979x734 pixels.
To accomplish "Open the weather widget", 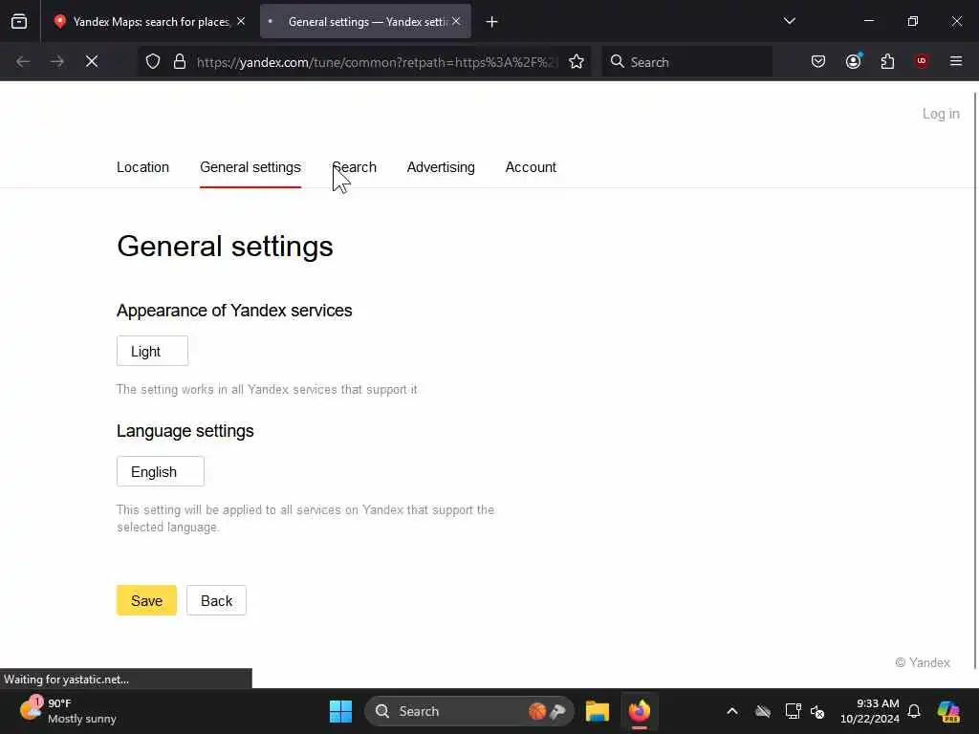I will point(68,711).
